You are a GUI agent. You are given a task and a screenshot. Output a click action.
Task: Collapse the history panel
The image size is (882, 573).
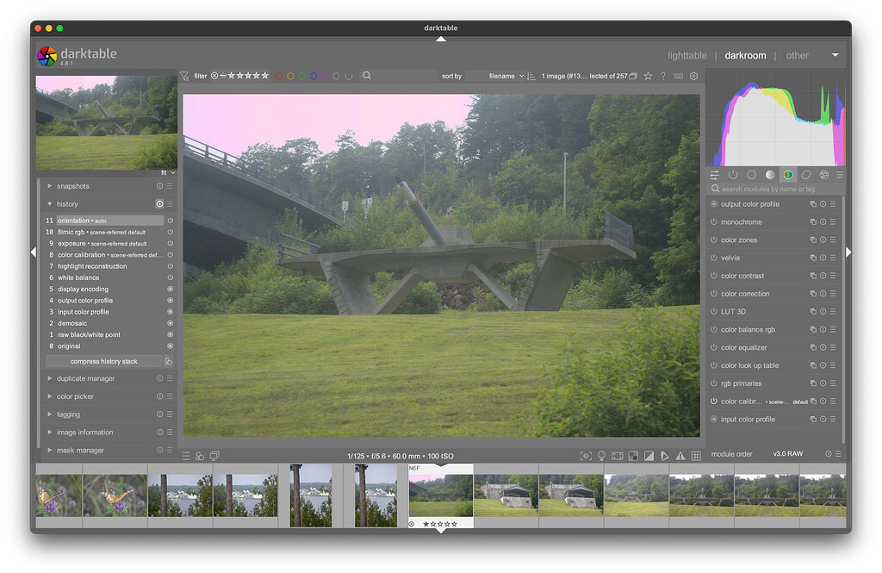tap(49, 203)
